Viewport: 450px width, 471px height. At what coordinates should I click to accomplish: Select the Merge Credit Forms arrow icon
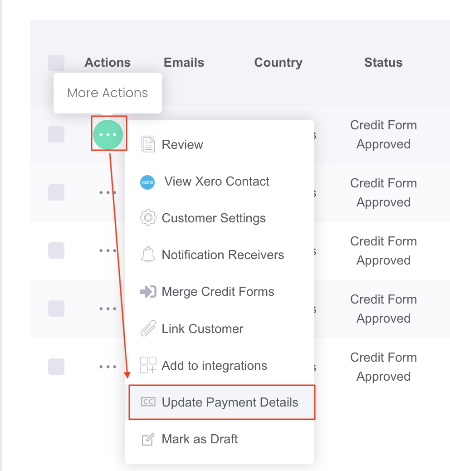point(147,291)
